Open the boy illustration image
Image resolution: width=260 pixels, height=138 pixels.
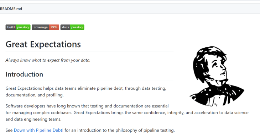(217, 76)
